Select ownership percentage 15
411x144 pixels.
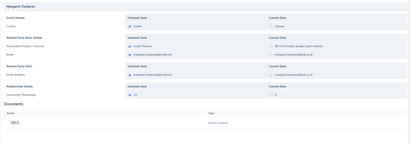click(130, 95)
